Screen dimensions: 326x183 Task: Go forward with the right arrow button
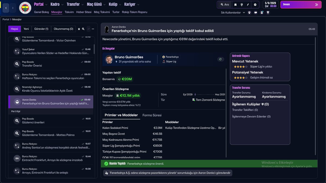[13, 8]
